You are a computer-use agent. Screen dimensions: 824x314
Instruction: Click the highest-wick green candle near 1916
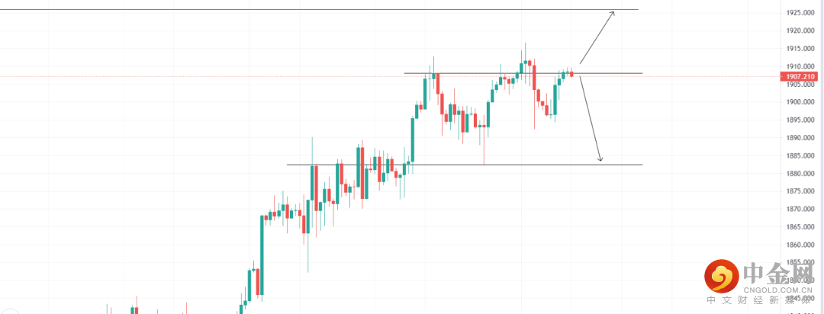click(525, 66)
